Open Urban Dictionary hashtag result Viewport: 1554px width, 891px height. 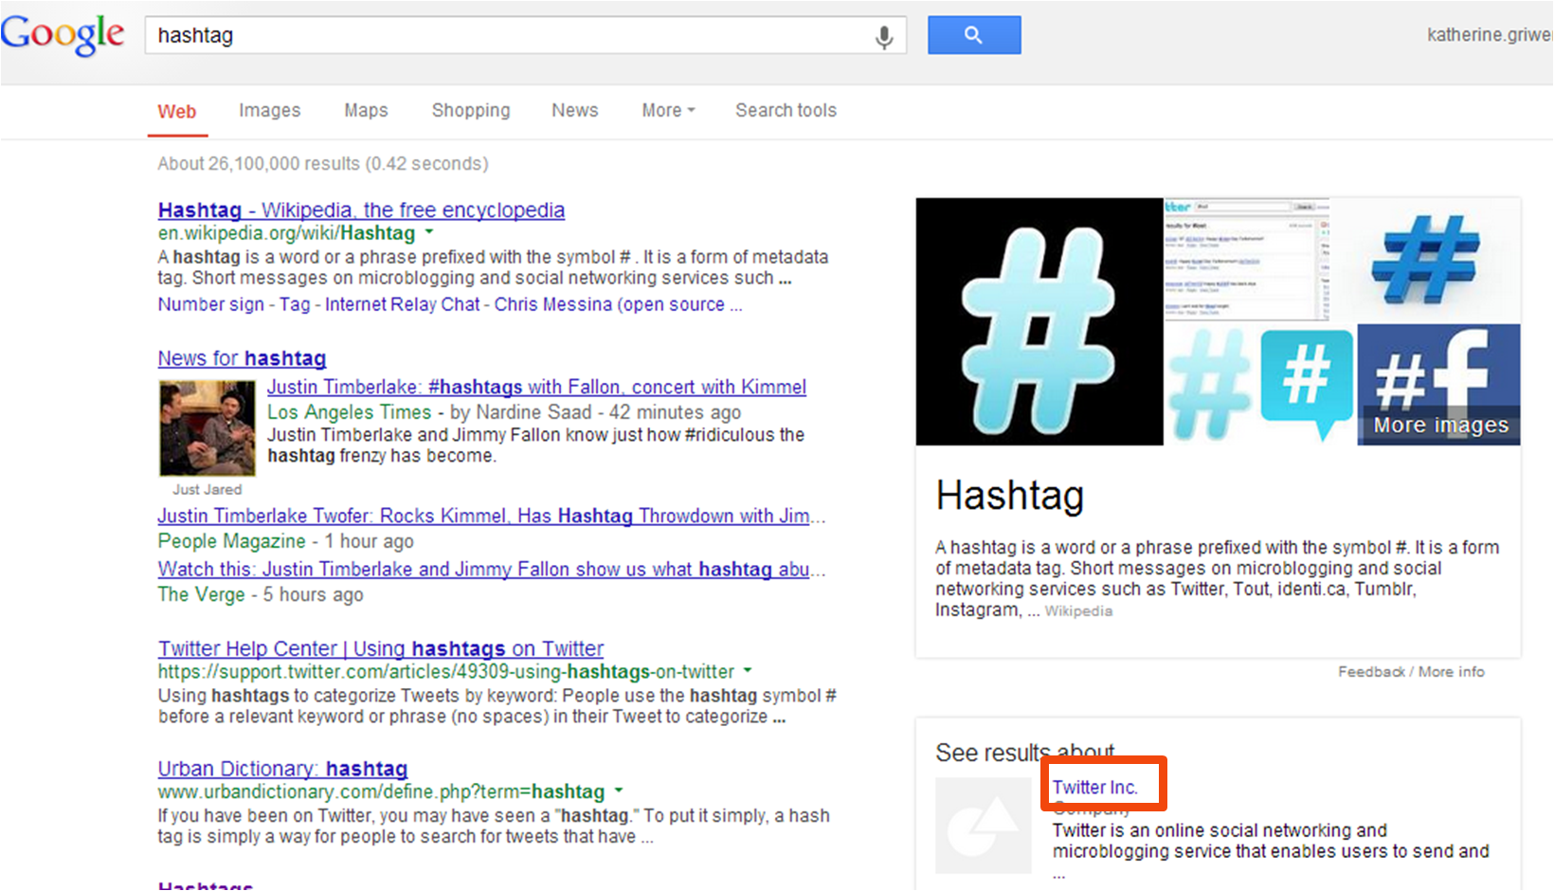click(282, 769)
